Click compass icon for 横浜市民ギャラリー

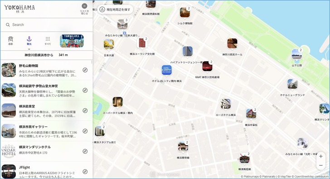pos(85,131)
